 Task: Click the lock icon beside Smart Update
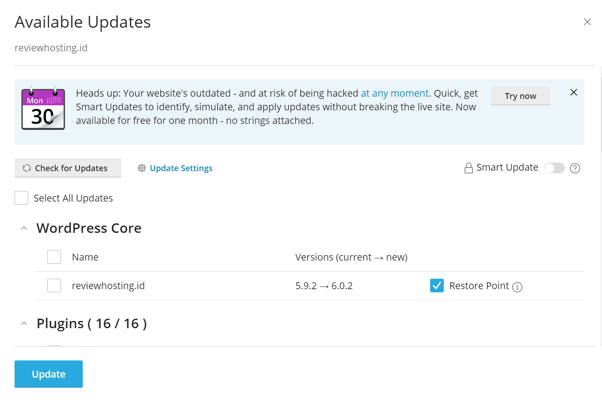coord(468,168)
